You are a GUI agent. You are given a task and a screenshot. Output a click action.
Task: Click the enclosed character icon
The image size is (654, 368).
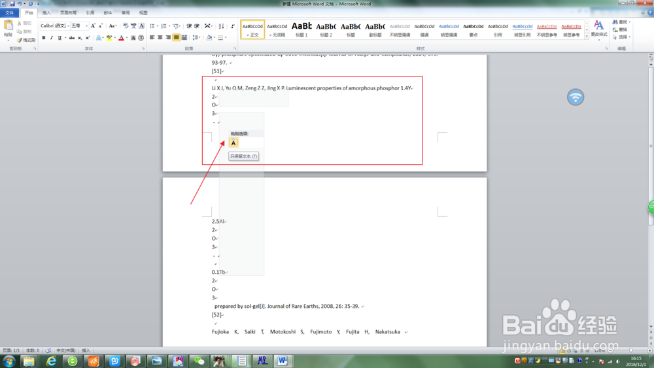pyautogui.click(x=141, y=38)
